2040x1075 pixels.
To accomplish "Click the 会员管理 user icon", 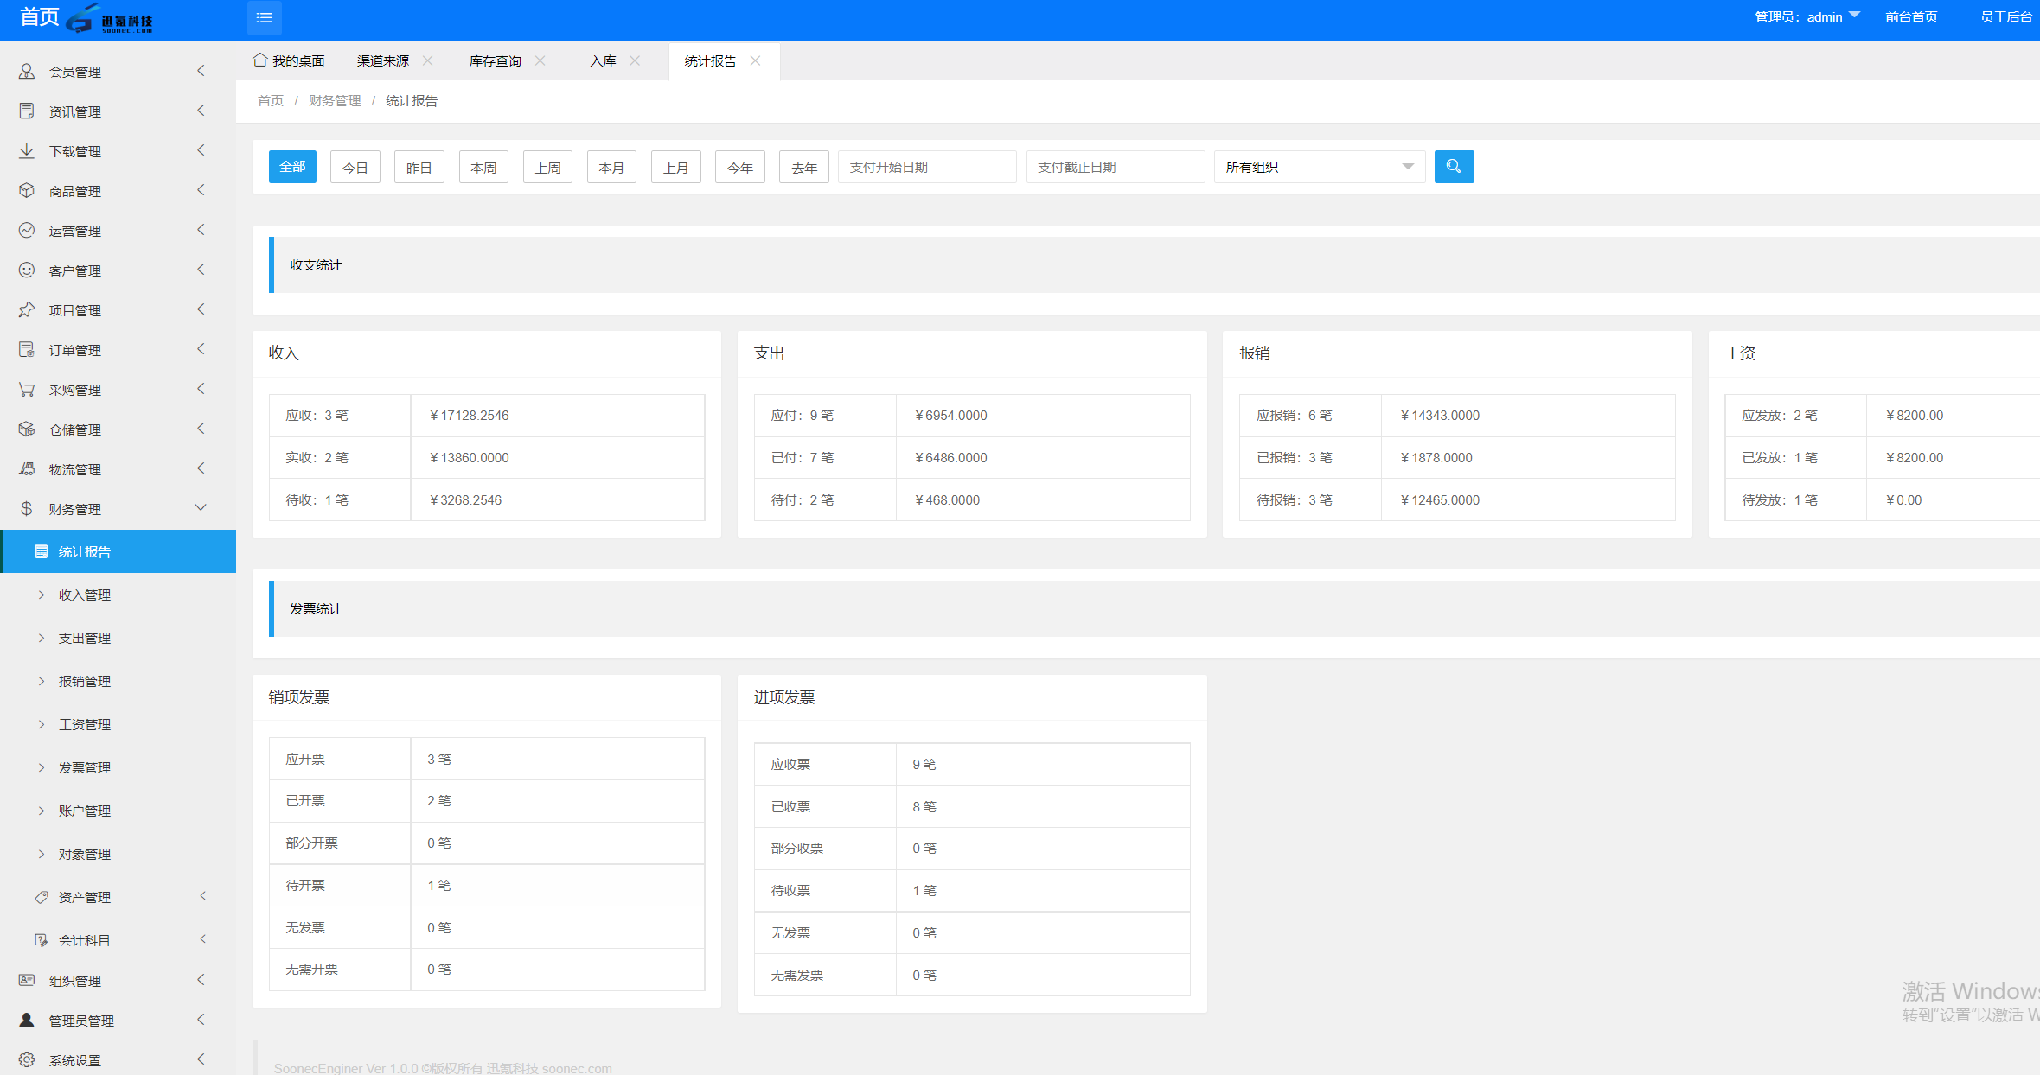I will 27,71.
